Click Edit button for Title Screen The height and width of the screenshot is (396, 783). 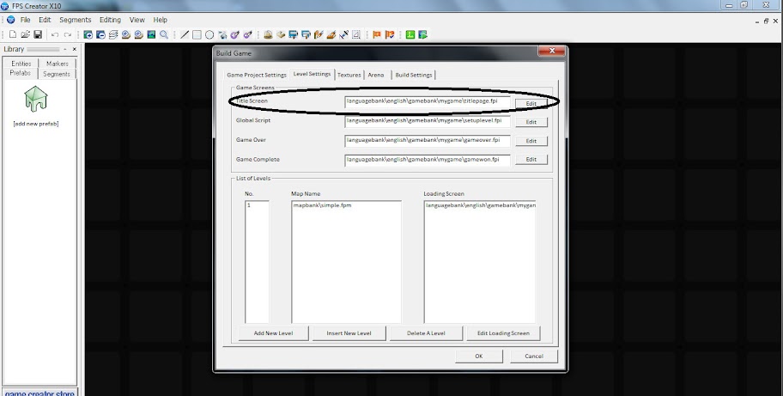click(x=531, y=103)
